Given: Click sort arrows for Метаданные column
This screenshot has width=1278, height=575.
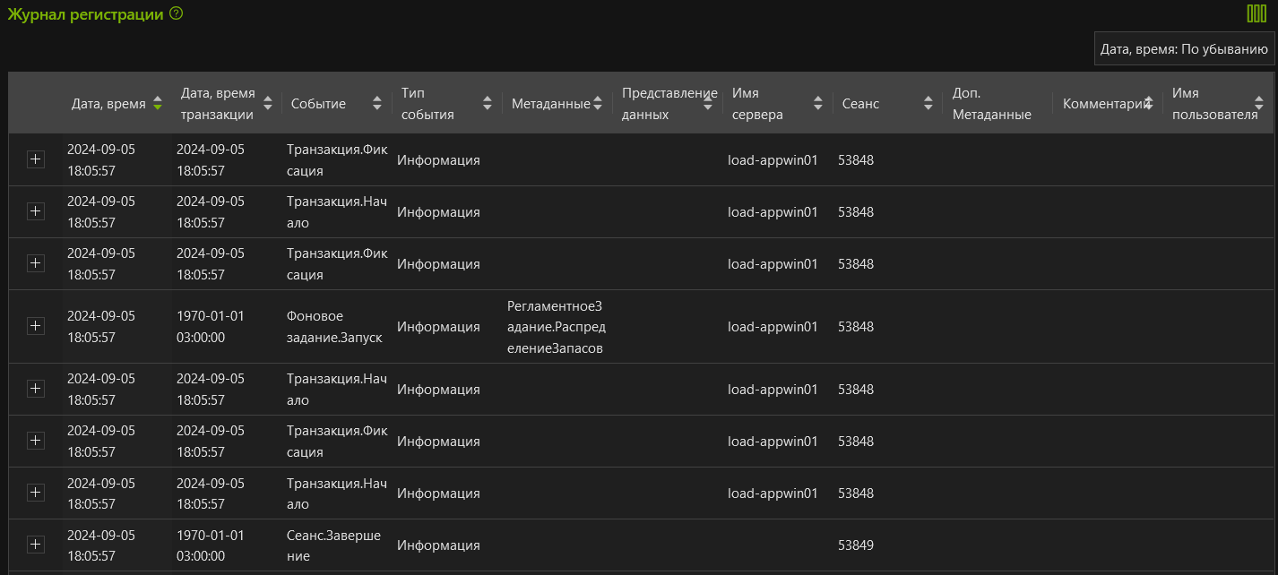Looking at the screenshot, I should (598, 103).
